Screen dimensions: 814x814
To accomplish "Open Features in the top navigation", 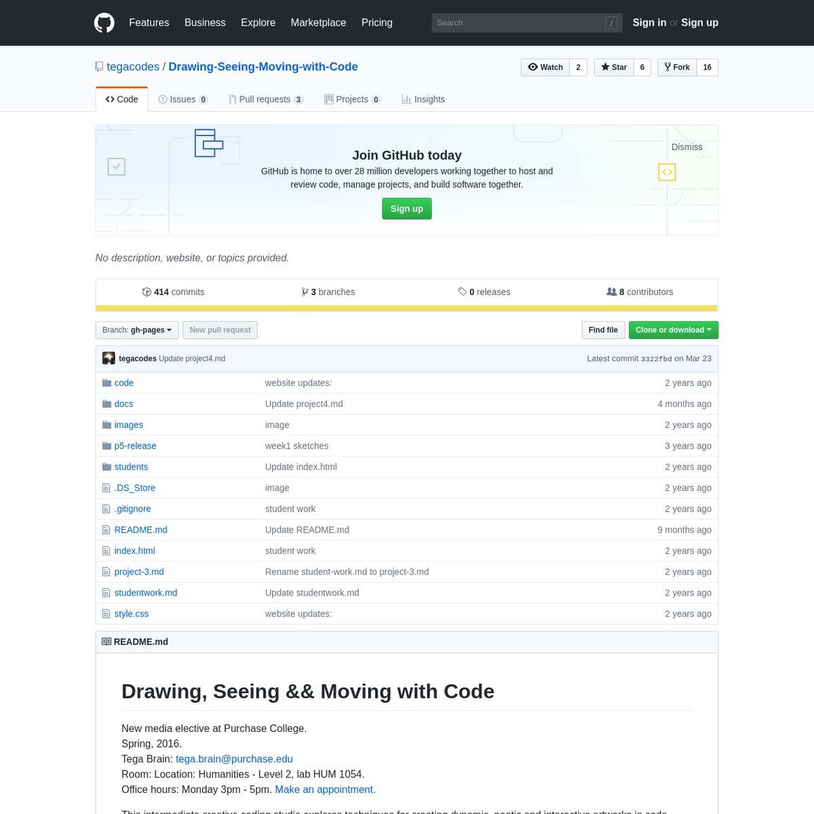I will coord(149,22).
